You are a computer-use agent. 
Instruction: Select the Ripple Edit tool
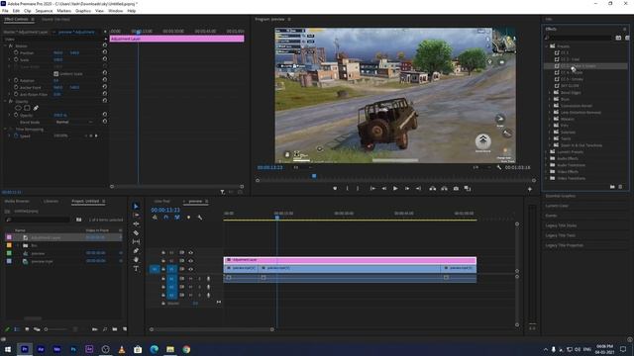136,224
